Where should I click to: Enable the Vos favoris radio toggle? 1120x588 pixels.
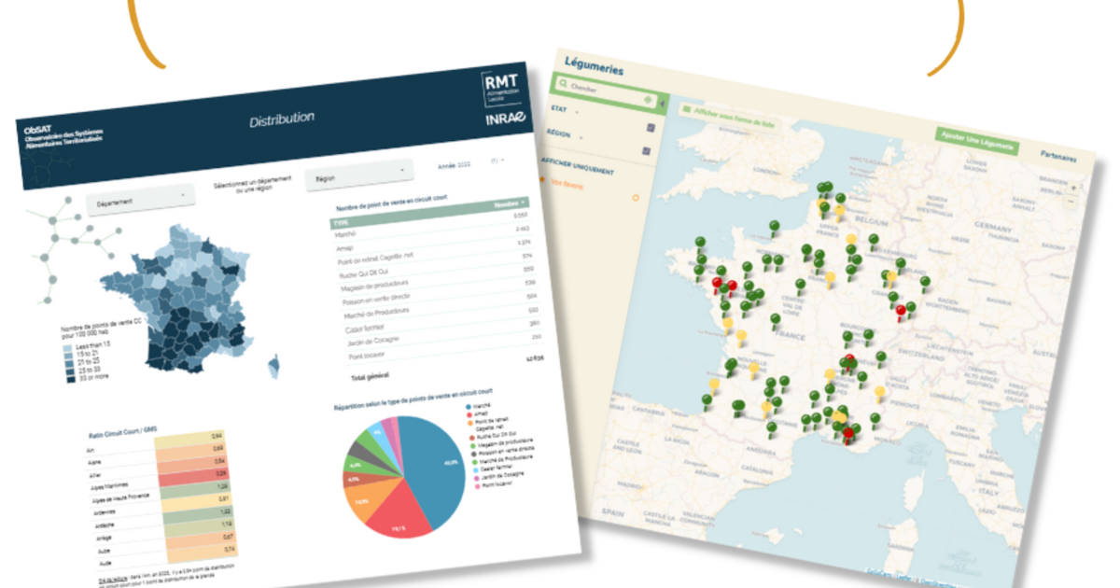(636, 197)
